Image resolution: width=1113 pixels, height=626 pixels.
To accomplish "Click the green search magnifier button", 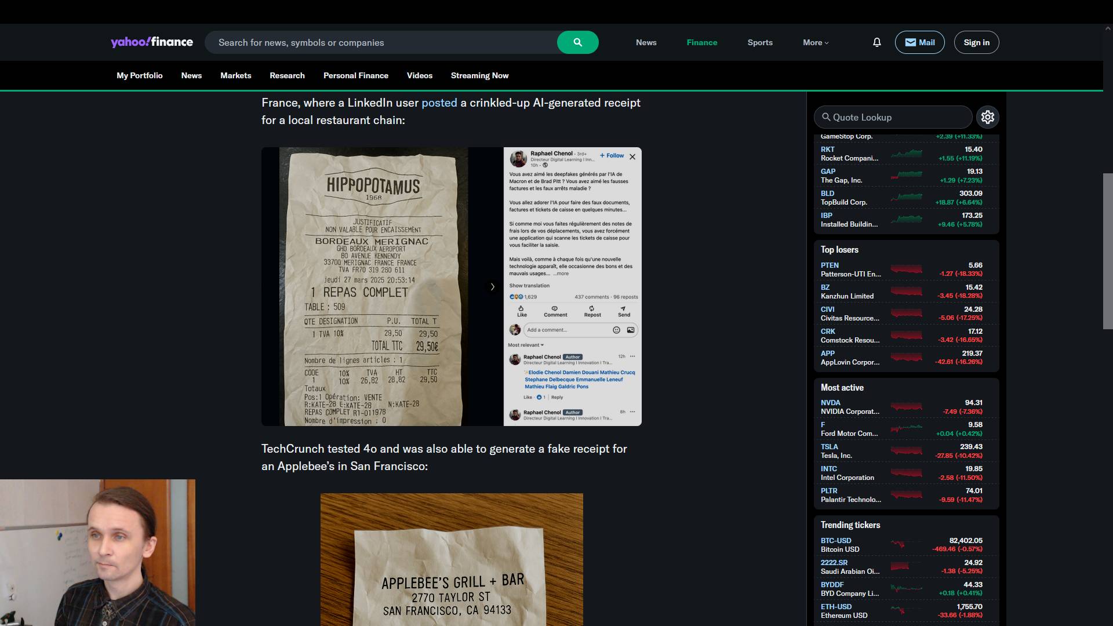I will coord(577,42).
